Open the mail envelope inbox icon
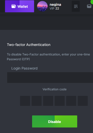Image resolution: width=93 pixels, height=133 pixels. pyautogui.click(x=89, y=6)
